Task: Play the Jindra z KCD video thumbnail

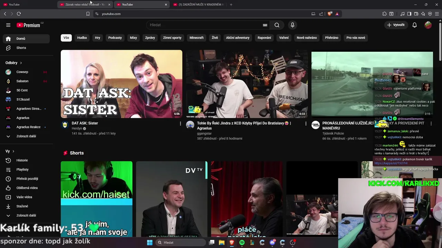Action: (x=247, y=84)
